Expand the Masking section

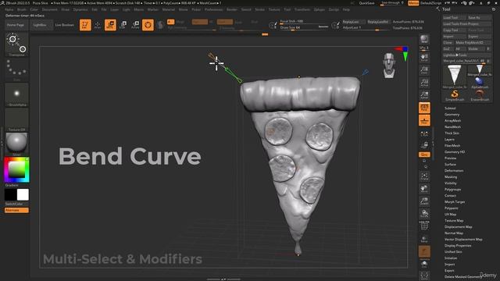[451, 177]
